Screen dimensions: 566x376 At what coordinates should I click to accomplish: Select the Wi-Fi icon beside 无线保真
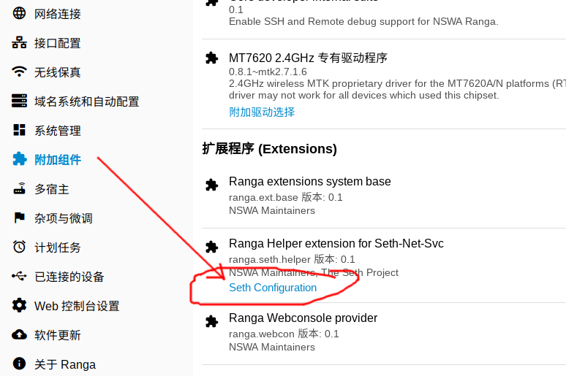pyautogui.click(x=19, y=72)
